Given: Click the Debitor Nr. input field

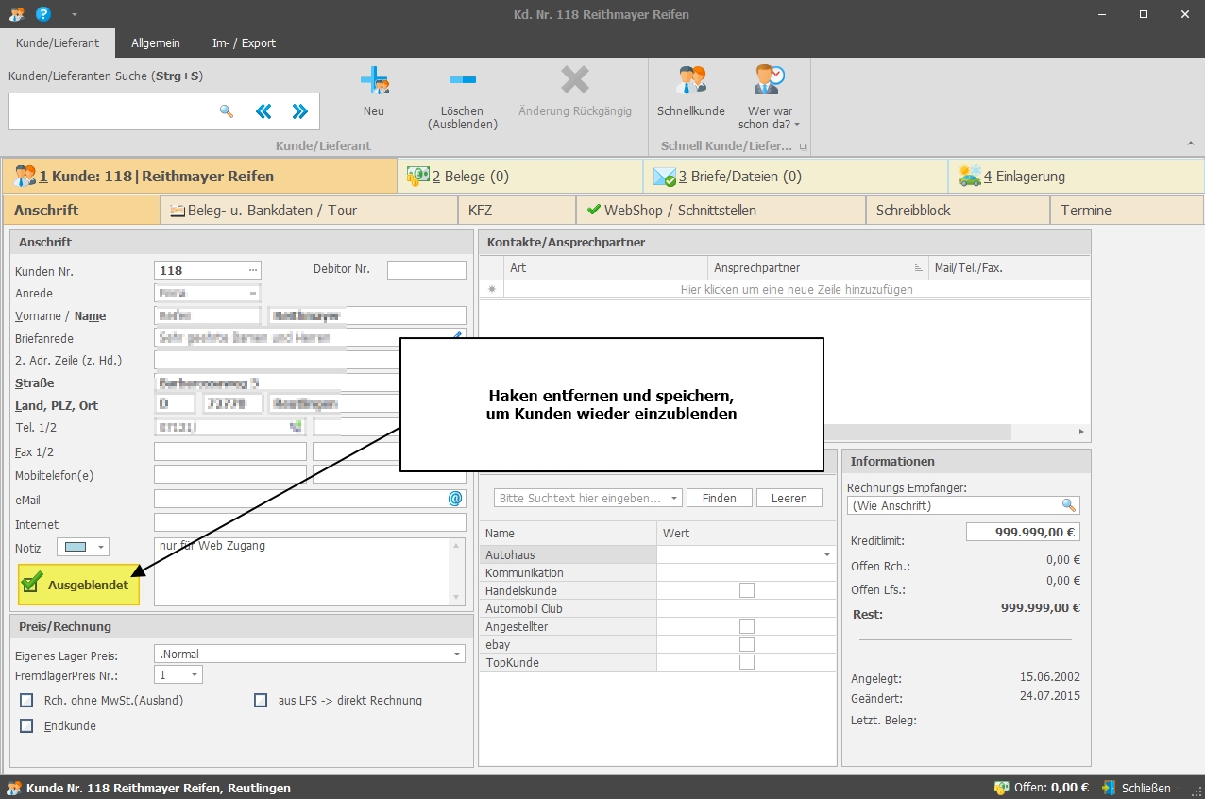Looking at the screenshot, I should pos(427,270).
